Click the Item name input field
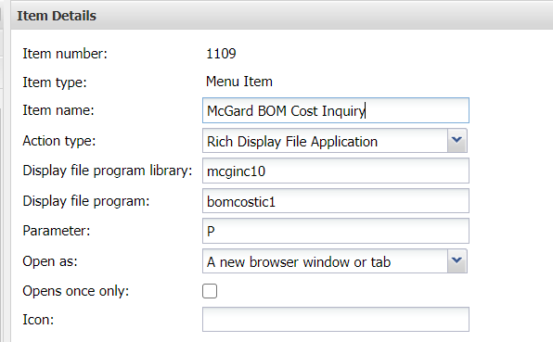The height and width of the screenshot is (342, 553). coord(335,110)
